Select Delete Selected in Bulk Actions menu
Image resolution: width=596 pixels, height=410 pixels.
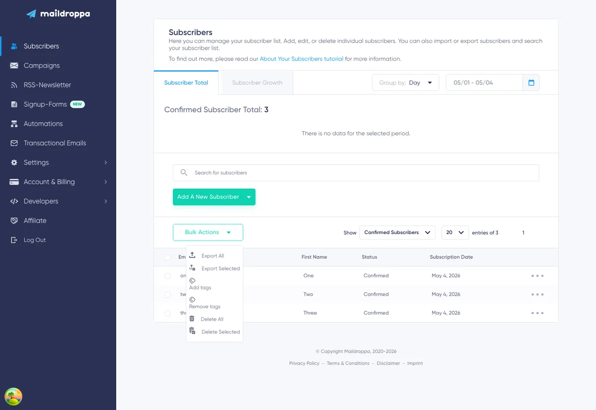click(221, 332)
